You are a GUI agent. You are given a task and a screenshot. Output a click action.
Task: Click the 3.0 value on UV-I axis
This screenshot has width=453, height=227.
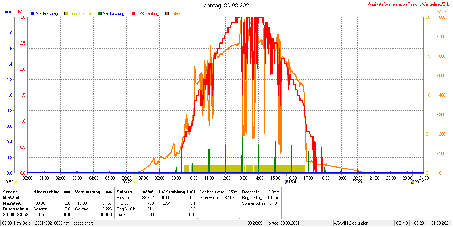pos(23,17)
